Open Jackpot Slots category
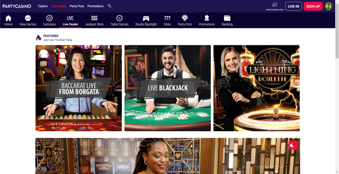Screen dimensions: 339x174 click(94, 20)
